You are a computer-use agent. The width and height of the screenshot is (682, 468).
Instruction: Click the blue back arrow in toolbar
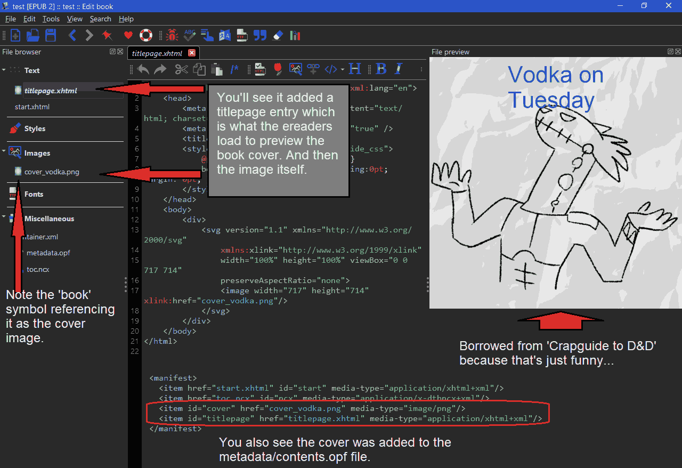72,36
